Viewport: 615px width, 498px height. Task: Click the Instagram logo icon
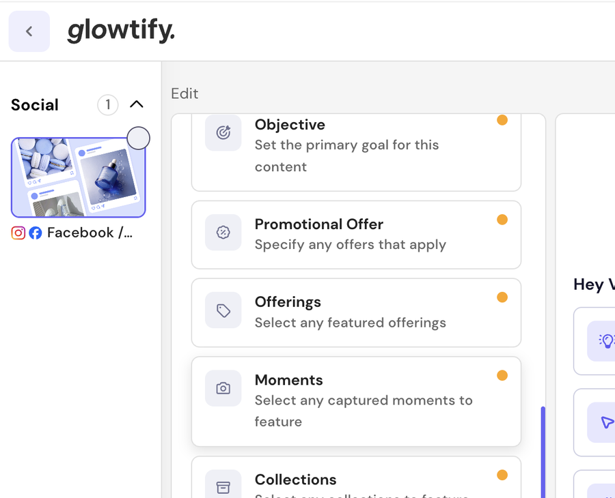point(18,233)
